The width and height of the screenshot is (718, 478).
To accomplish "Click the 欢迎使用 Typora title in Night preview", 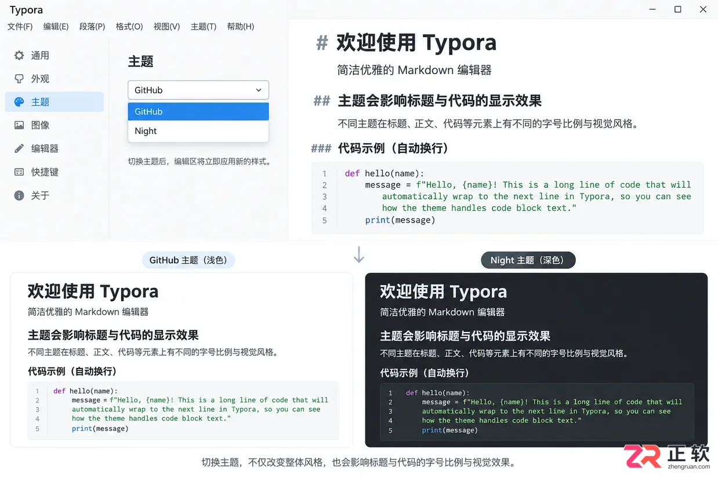I will [444, 291].
